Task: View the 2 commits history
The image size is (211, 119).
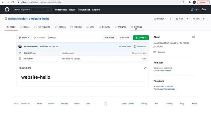Action: tap(140, 46)
